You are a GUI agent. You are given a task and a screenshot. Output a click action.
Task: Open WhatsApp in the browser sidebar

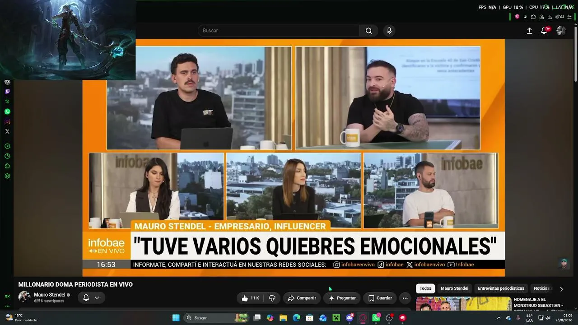tap(7, 111)
